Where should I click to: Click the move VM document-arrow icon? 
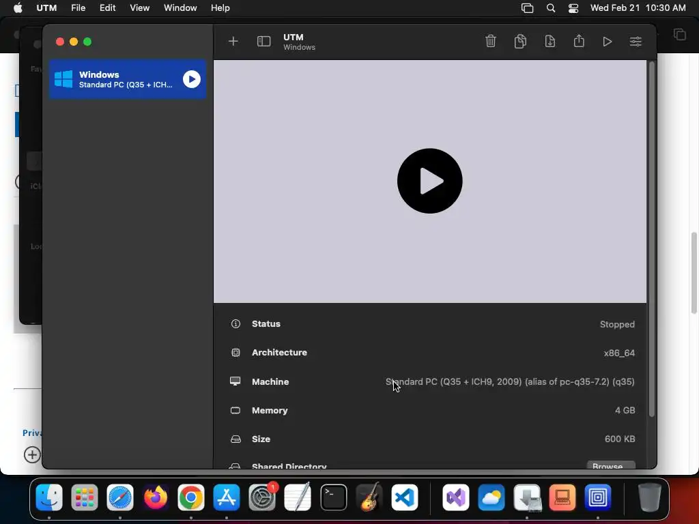click(x=550, y=41)
